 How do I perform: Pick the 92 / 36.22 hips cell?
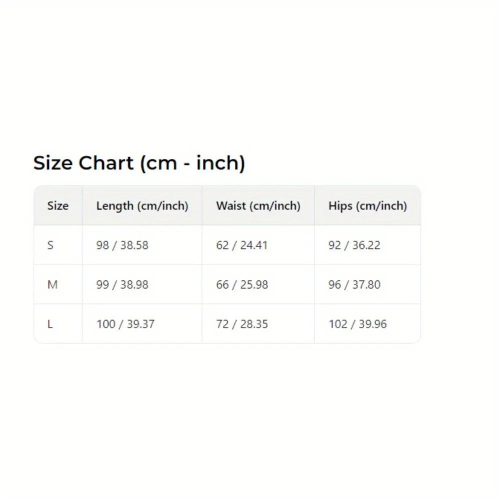point(354,245)
